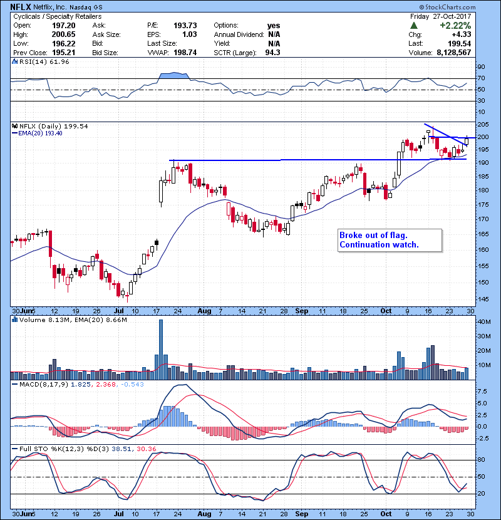Click the StockCharts.com credit text

point(447,7)
